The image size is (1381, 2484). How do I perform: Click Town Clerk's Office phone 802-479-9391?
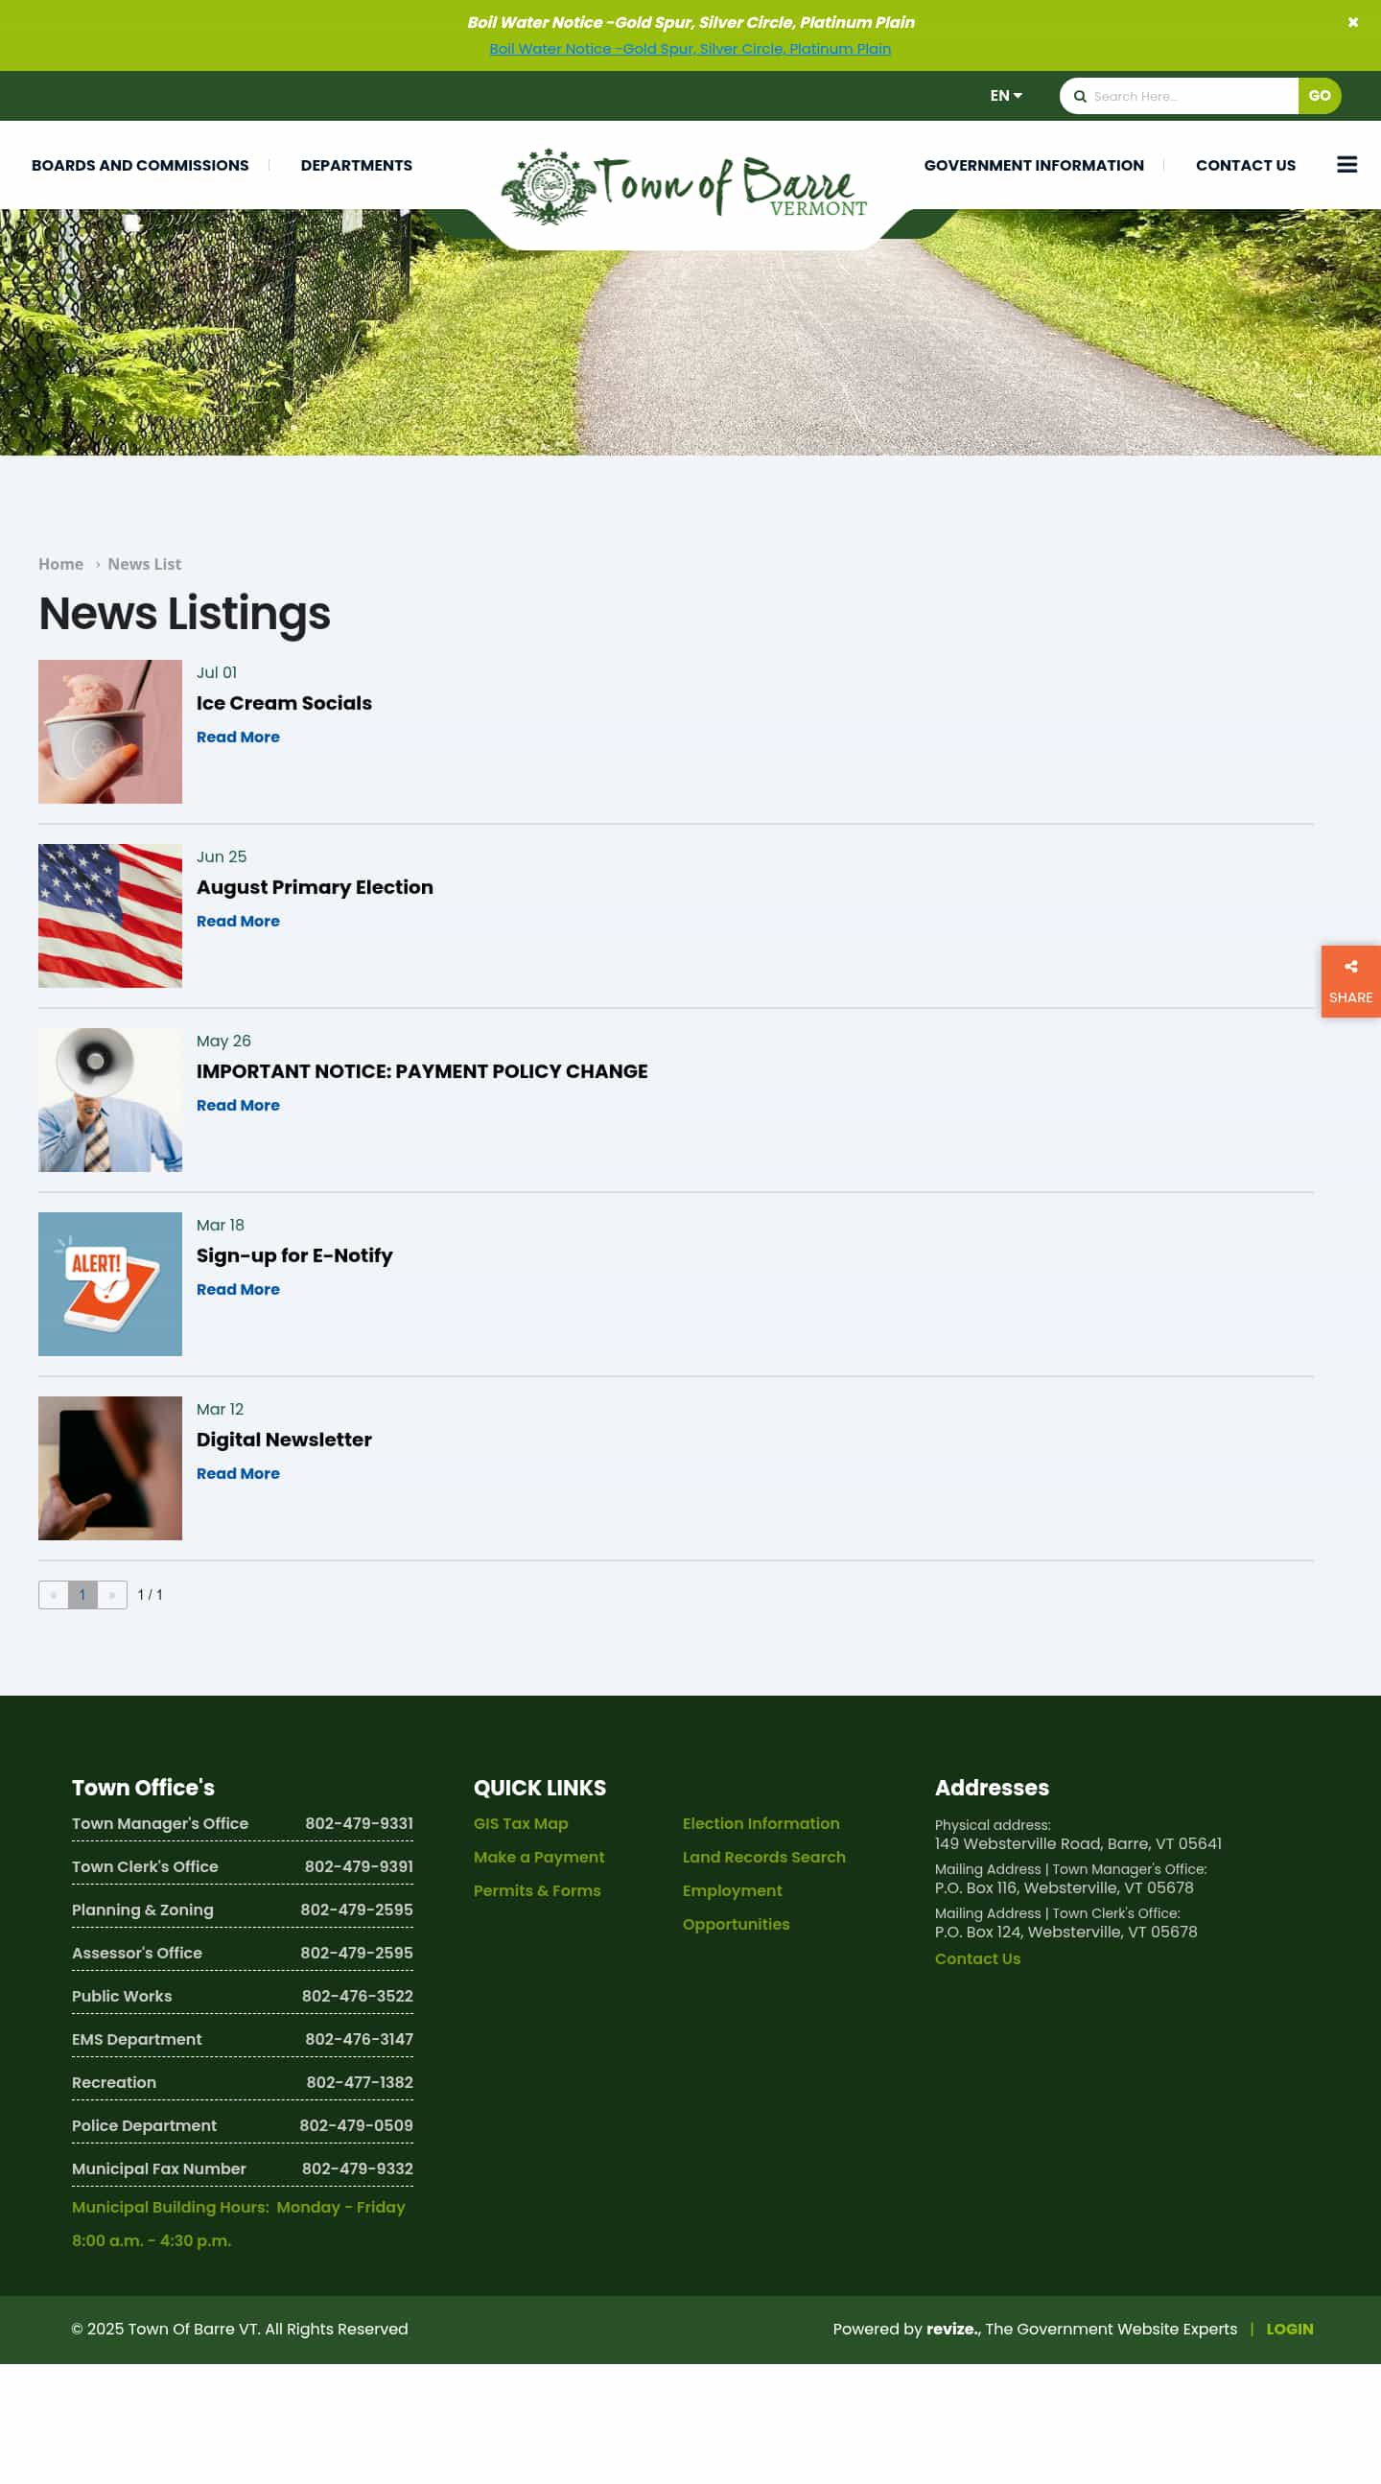pos(359,1867)
